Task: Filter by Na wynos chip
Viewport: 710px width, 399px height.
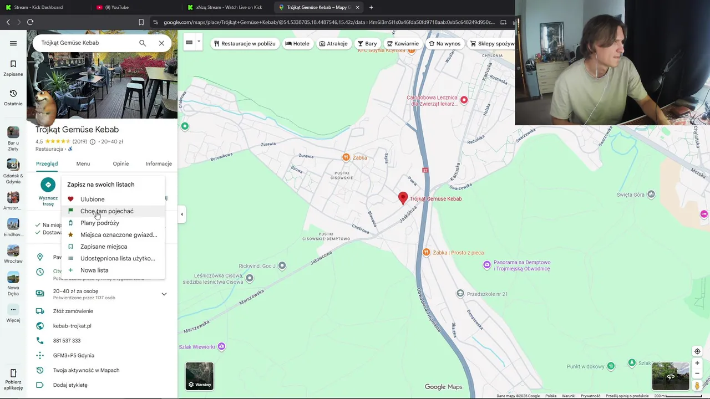Action: pos(445,44)
